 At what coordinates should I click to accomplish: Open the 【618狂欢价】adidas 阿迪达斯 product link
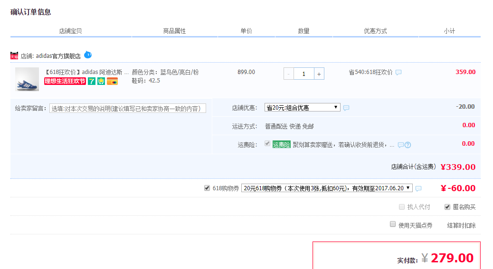coord(86,72)
